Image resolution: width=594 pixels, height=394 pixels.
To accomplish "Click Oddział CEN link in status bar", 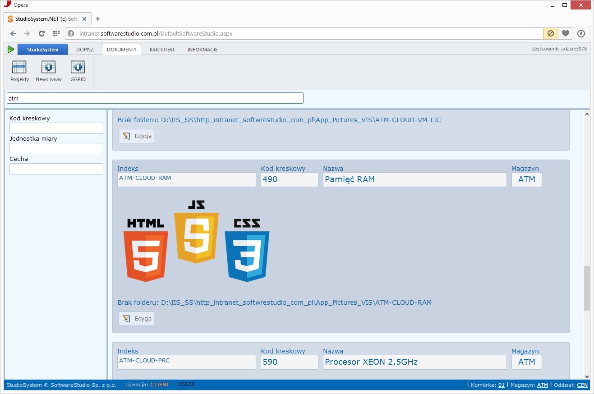I will point(582,385).
